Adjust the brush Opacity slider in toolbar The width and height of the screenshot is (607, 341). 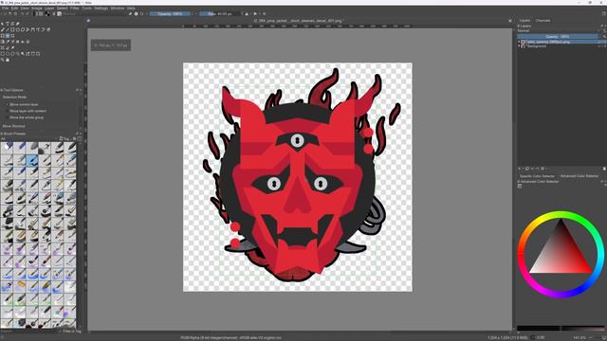point(170,13)
